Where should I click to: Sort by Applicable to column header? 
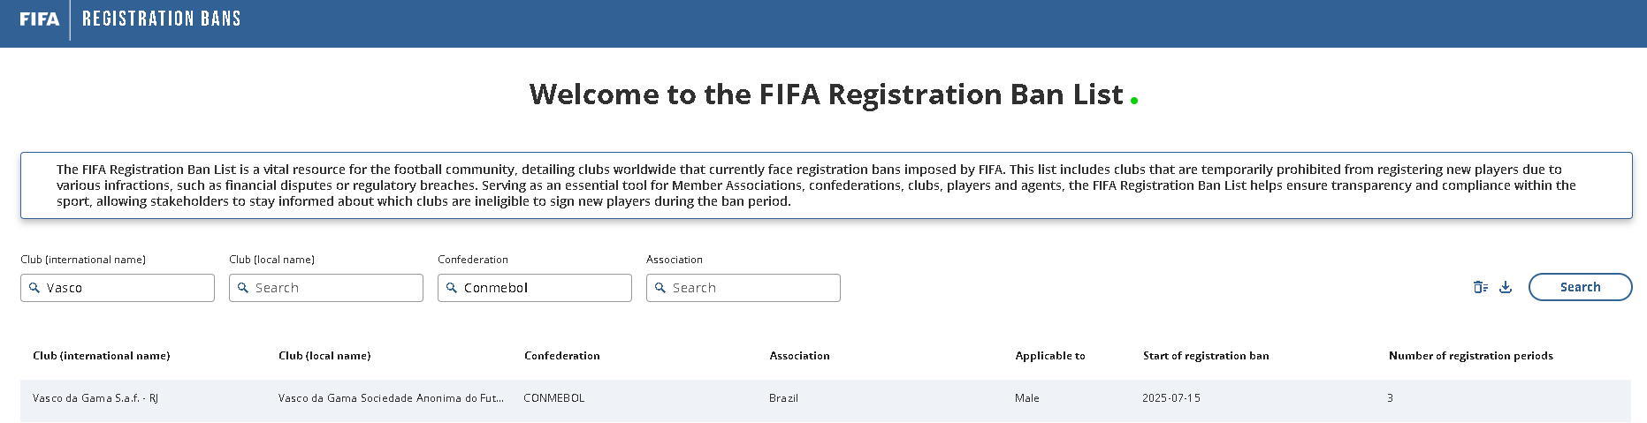click(1050, 356)
